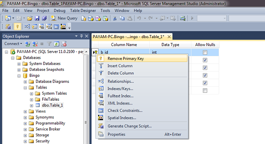Uncheck the second row Allow Nulls checkbox
The height and width of the screenshot is (144, 265).
point(205,60)
